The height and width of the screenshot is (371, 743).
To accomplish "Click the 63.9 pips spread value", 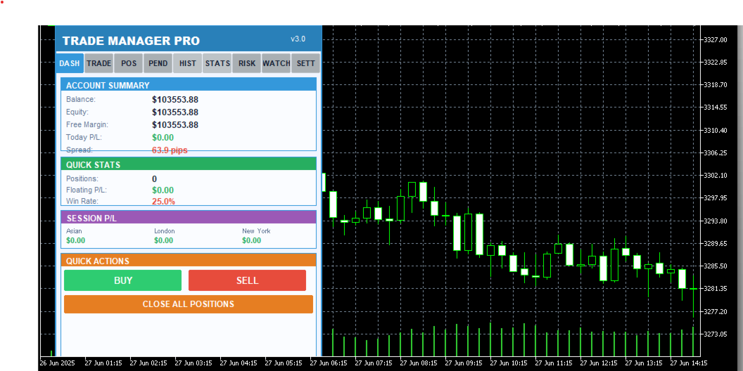I will pyautogui.click(x=170, y=150).
